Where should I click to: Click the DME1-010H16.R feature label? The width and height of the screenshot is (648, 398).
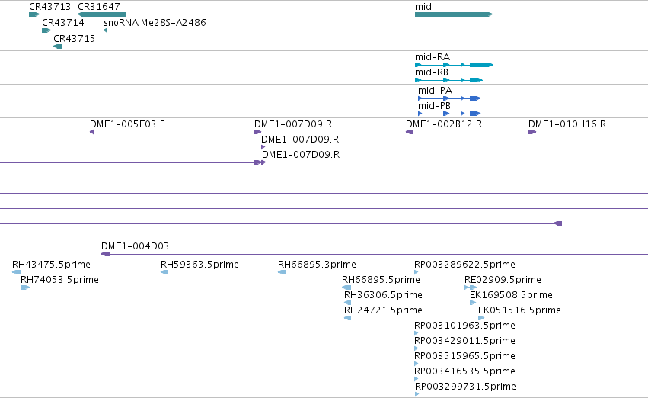pyautogui.click(x=567, y=124)
